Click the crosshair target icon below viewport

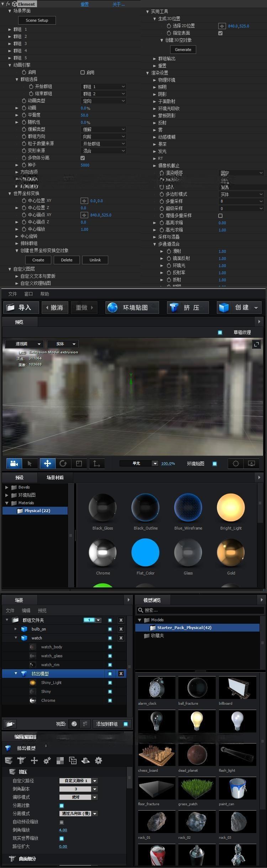(236, 463)
